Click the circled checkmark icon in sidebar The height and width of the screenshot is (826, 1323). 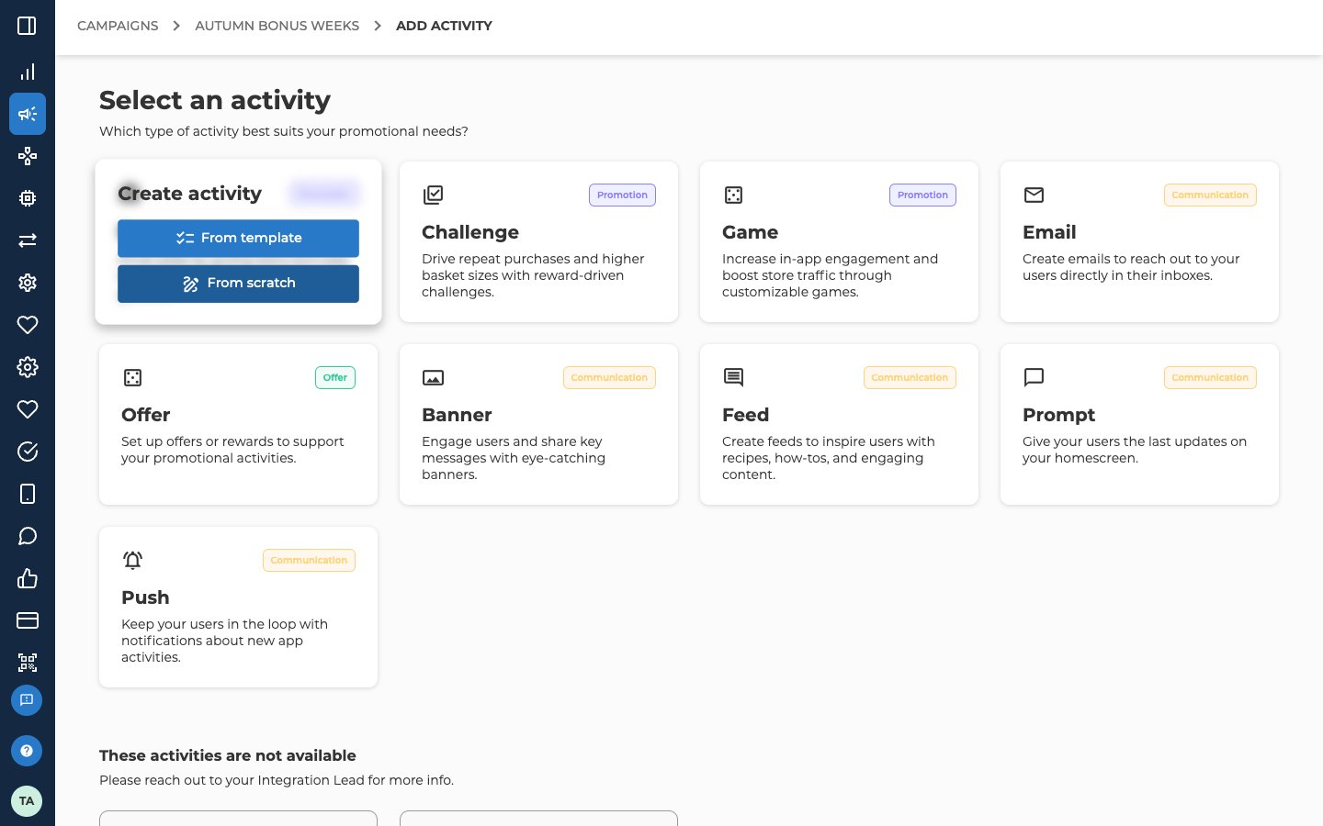click(28, 452)
